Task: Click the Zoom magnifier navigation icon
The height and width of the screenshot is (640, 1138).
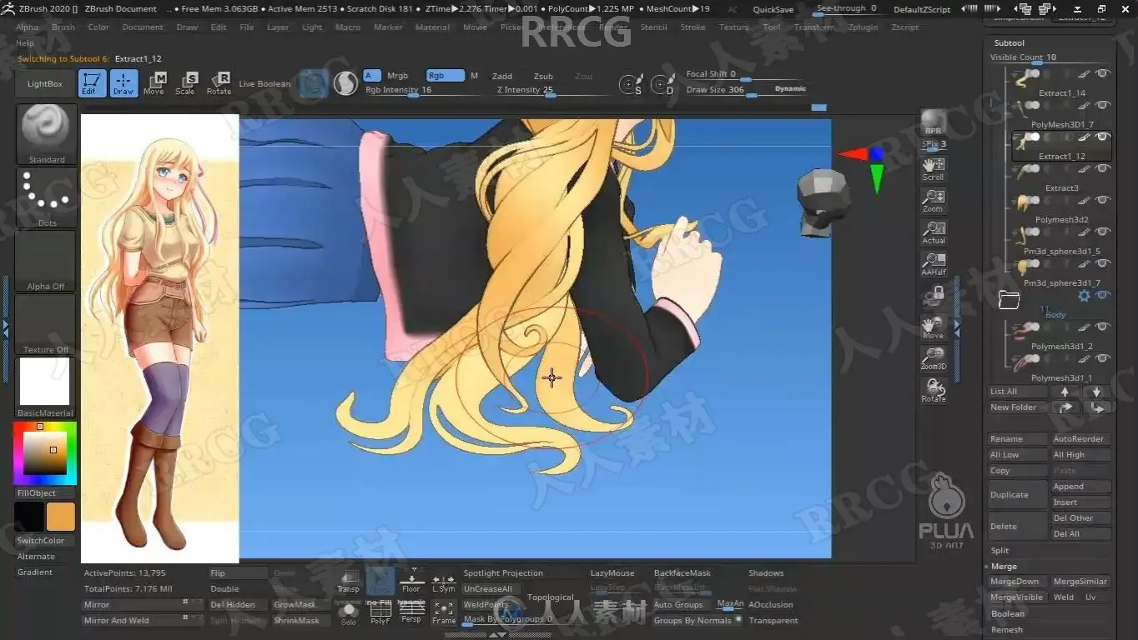Action: [934, 201]
